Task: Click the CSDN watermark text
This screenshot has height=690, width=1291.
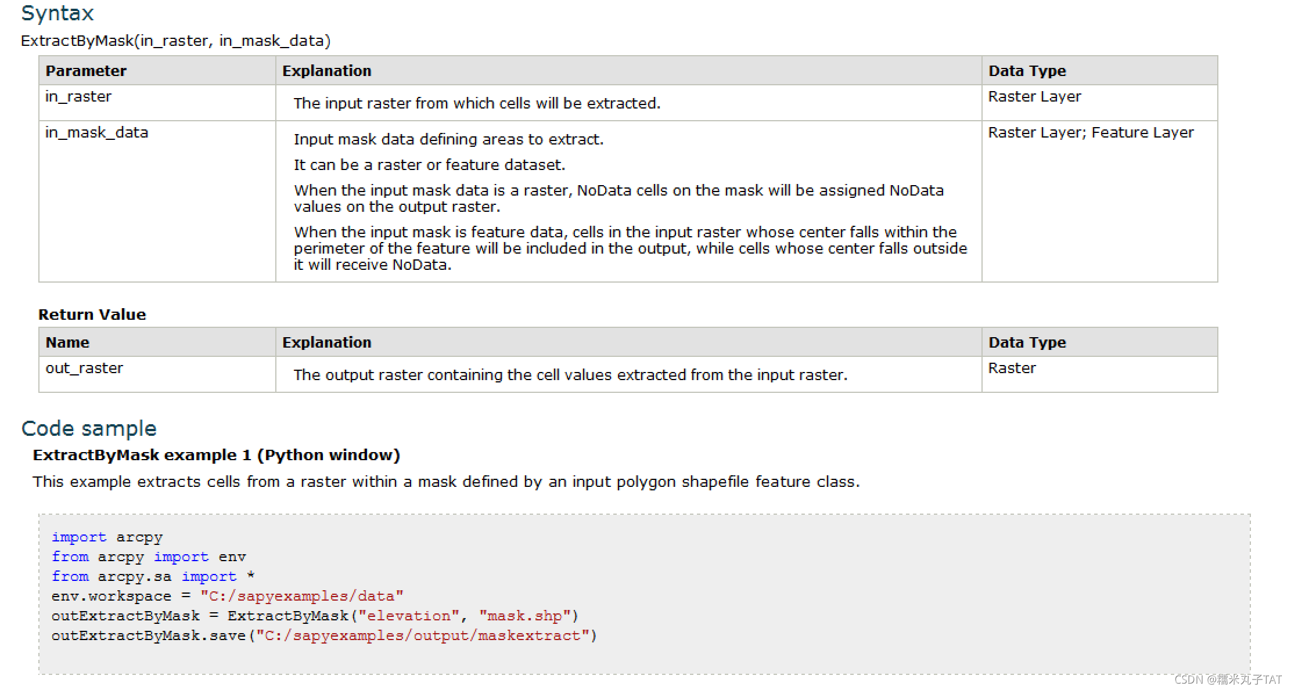Action: (1227, 680)
